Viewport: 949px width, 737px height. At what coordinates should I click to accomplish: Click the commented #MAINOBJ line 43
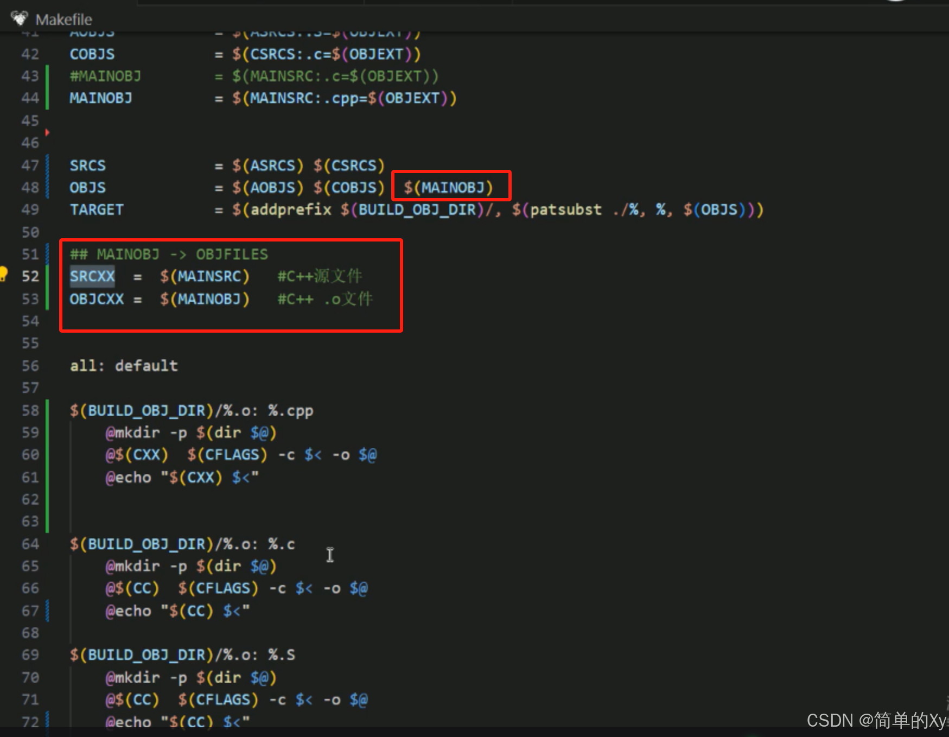(105, 76)
